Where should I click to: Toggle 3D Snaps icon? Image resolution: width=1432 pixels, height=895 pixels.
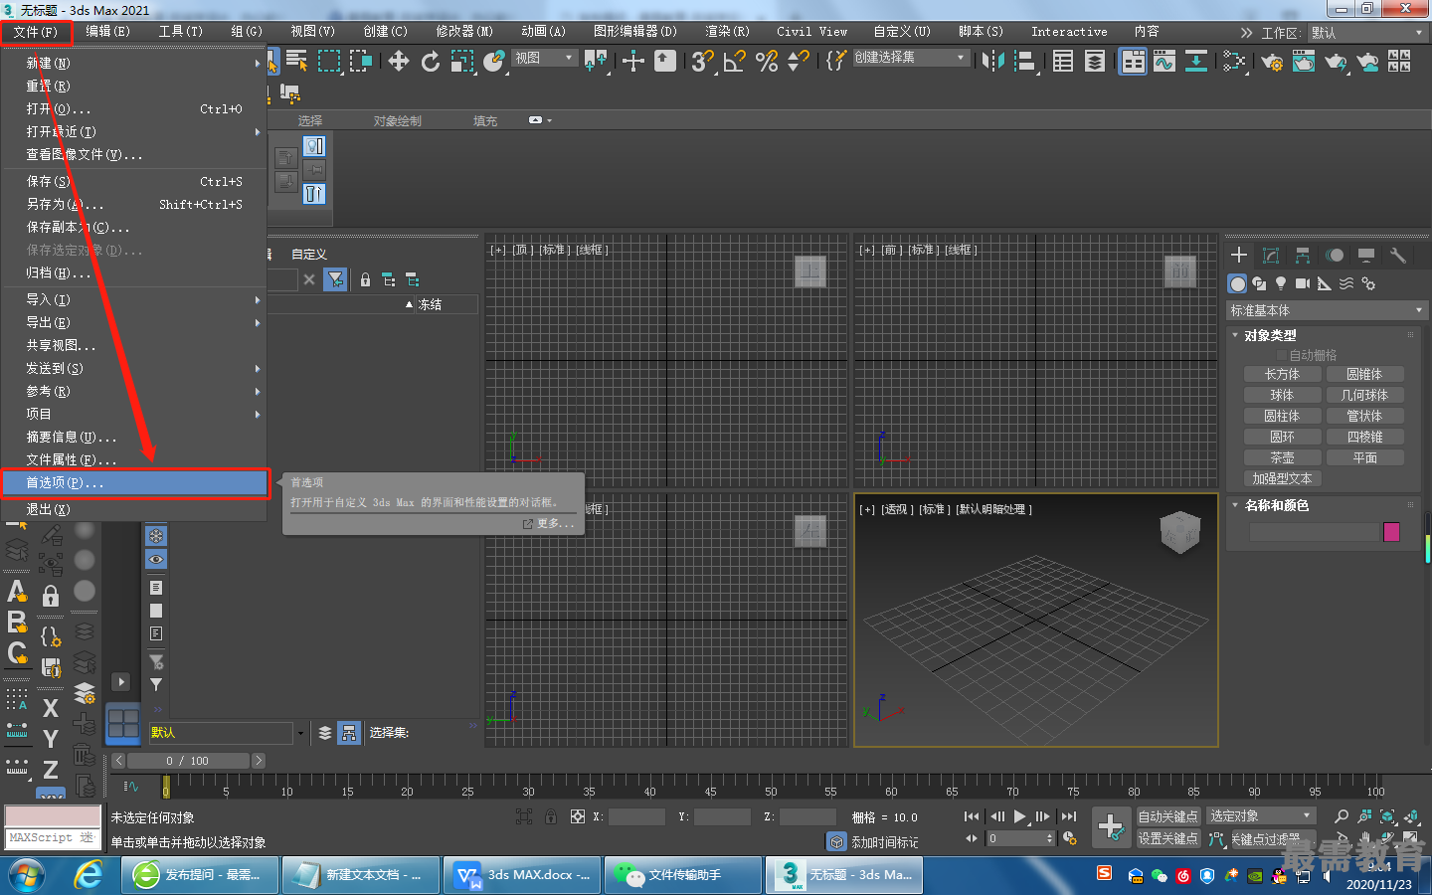click(702, 62)
